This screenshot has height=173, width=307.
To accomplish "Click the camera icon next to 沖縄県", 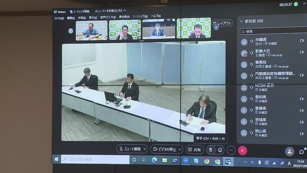I will pyautogui.click(x=302, y=40).
